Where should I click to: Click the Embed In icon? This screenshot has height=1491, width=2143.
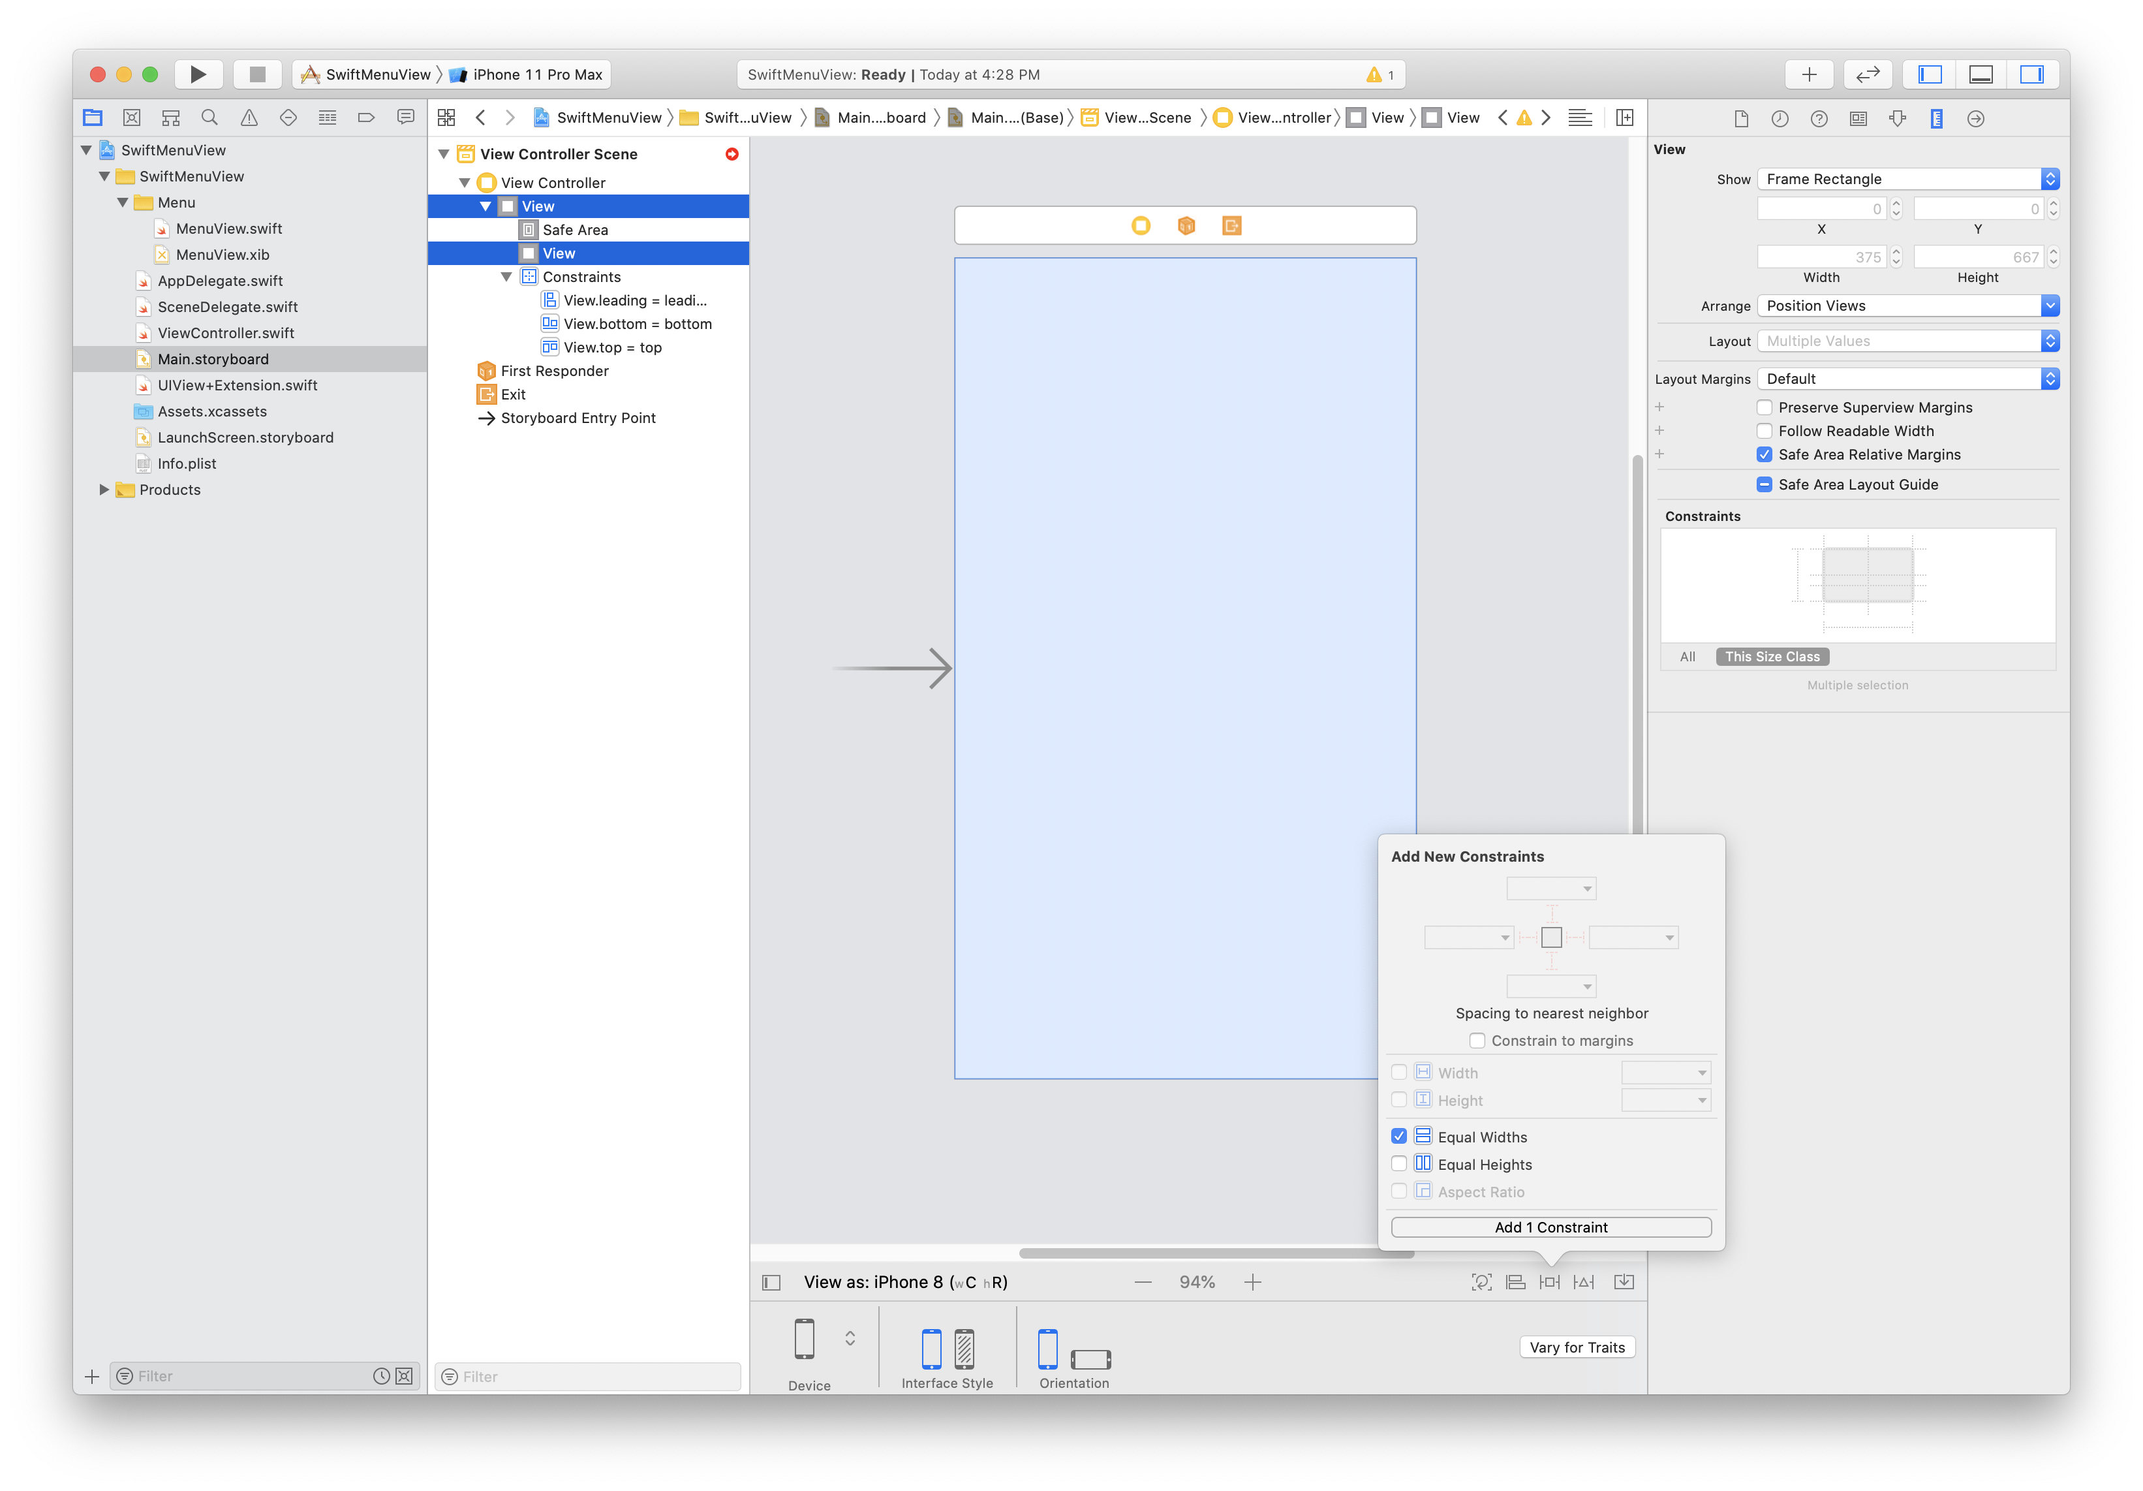tap(1624, 1282)
